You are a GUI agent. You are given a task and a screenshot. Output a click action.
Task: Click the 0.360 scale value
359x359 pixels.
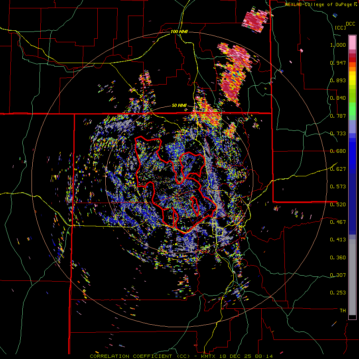[338, 258]
